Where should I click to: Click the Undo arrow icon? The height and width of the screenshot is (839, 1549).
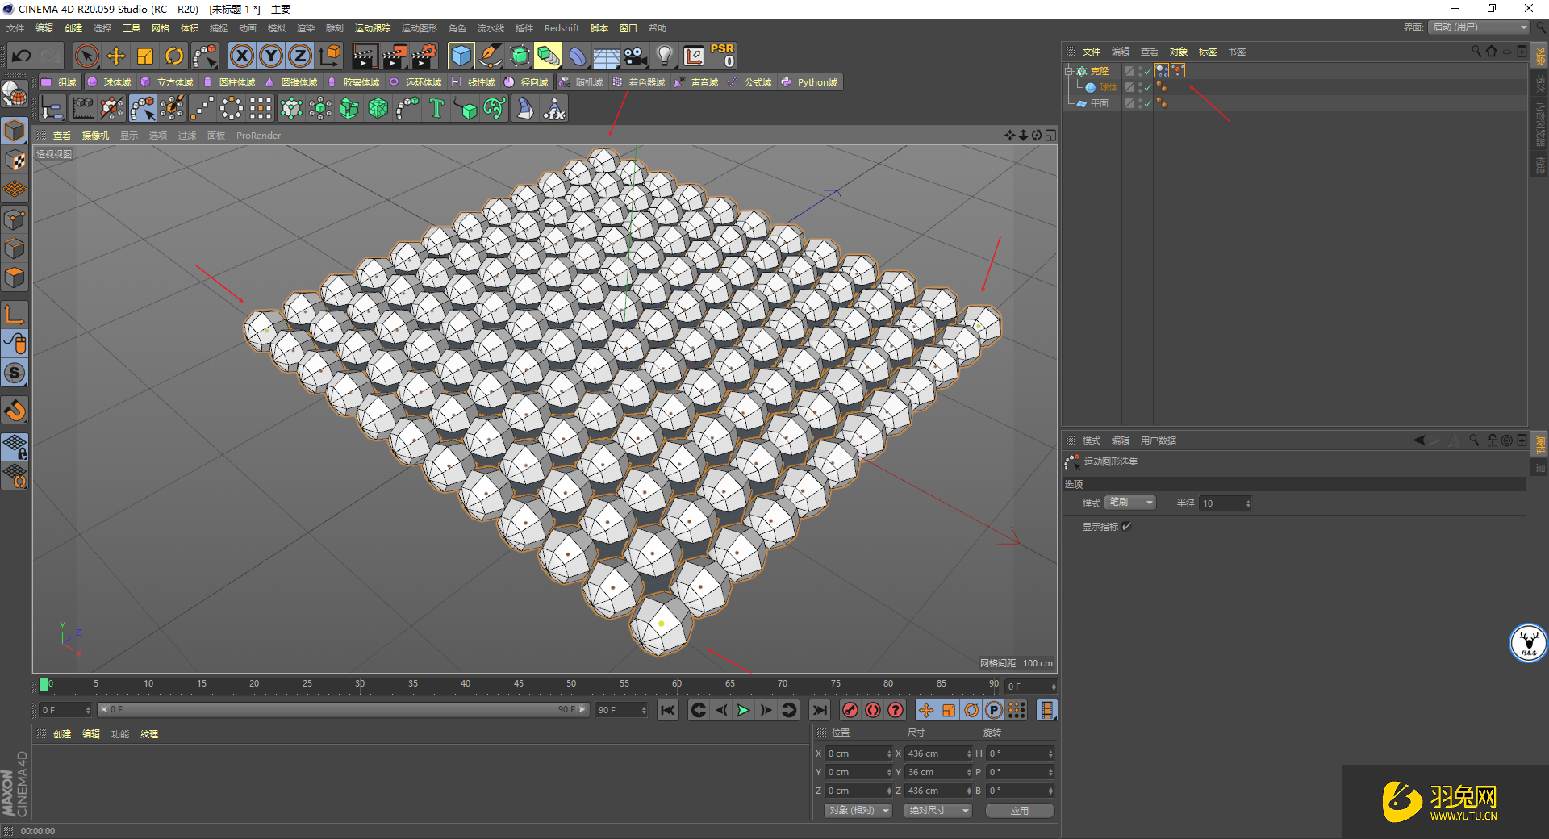point(22,56)
